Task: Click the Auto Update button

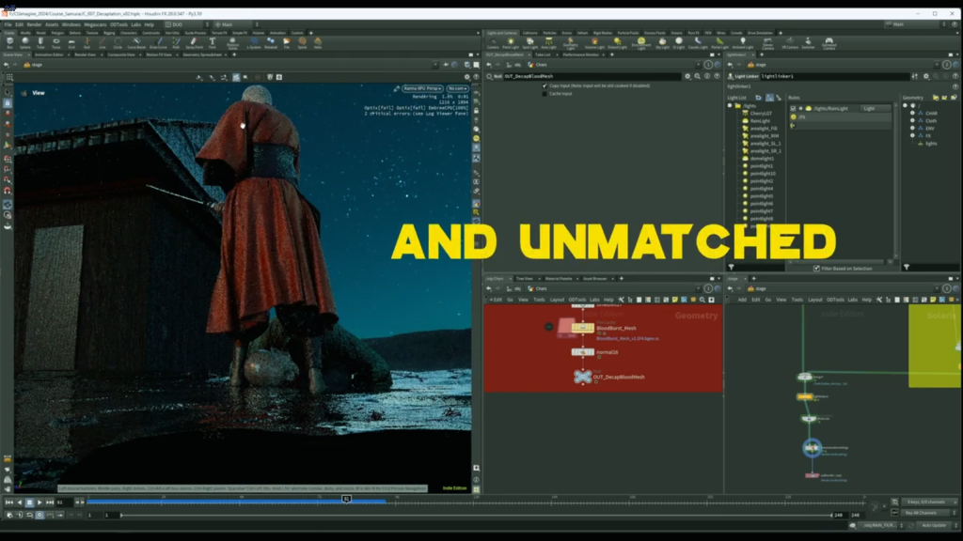Action: pos(934,526)
